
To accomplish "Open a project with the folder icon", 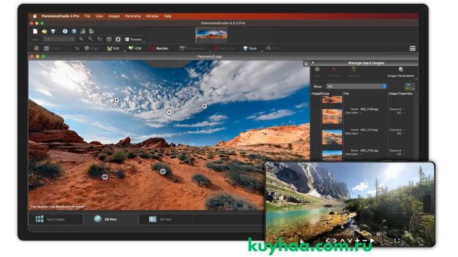I will [44, 31].
